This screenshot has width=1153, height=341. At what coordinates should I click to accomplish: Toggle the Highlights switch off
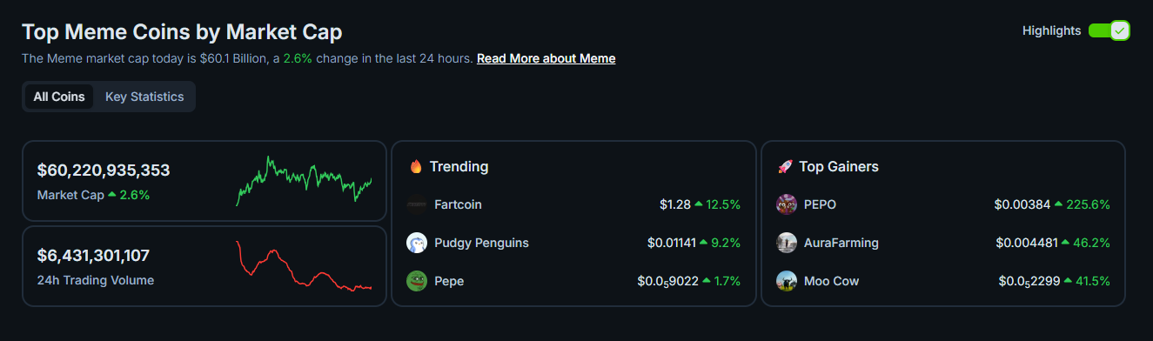point(1109,30)
